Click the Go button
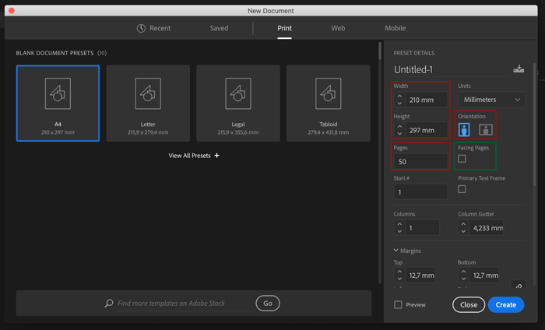Image resolution: width=545 pixels, height=330 pixels. (x=268, y=304)
